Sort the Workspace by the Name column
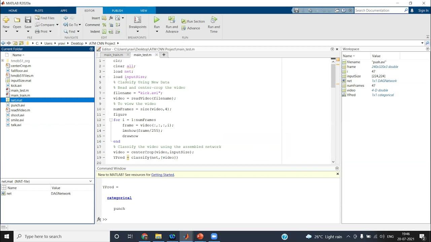 [356, 56]
